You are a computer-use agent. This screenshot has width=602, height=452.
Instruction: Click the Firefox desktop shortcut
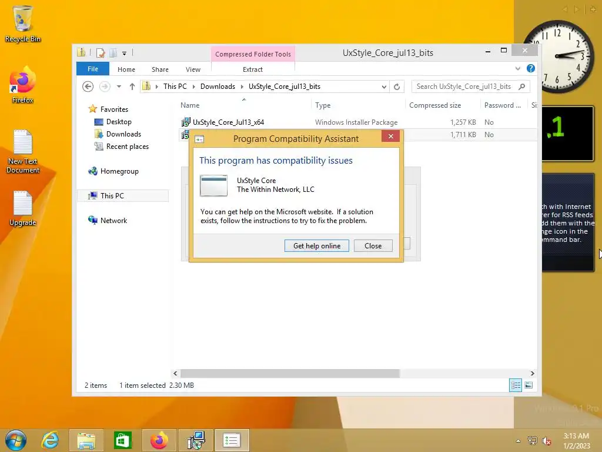coord(23,85)
